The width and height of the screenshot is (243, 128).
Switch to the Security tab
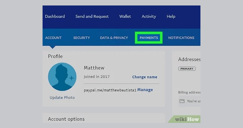point(82,38)
